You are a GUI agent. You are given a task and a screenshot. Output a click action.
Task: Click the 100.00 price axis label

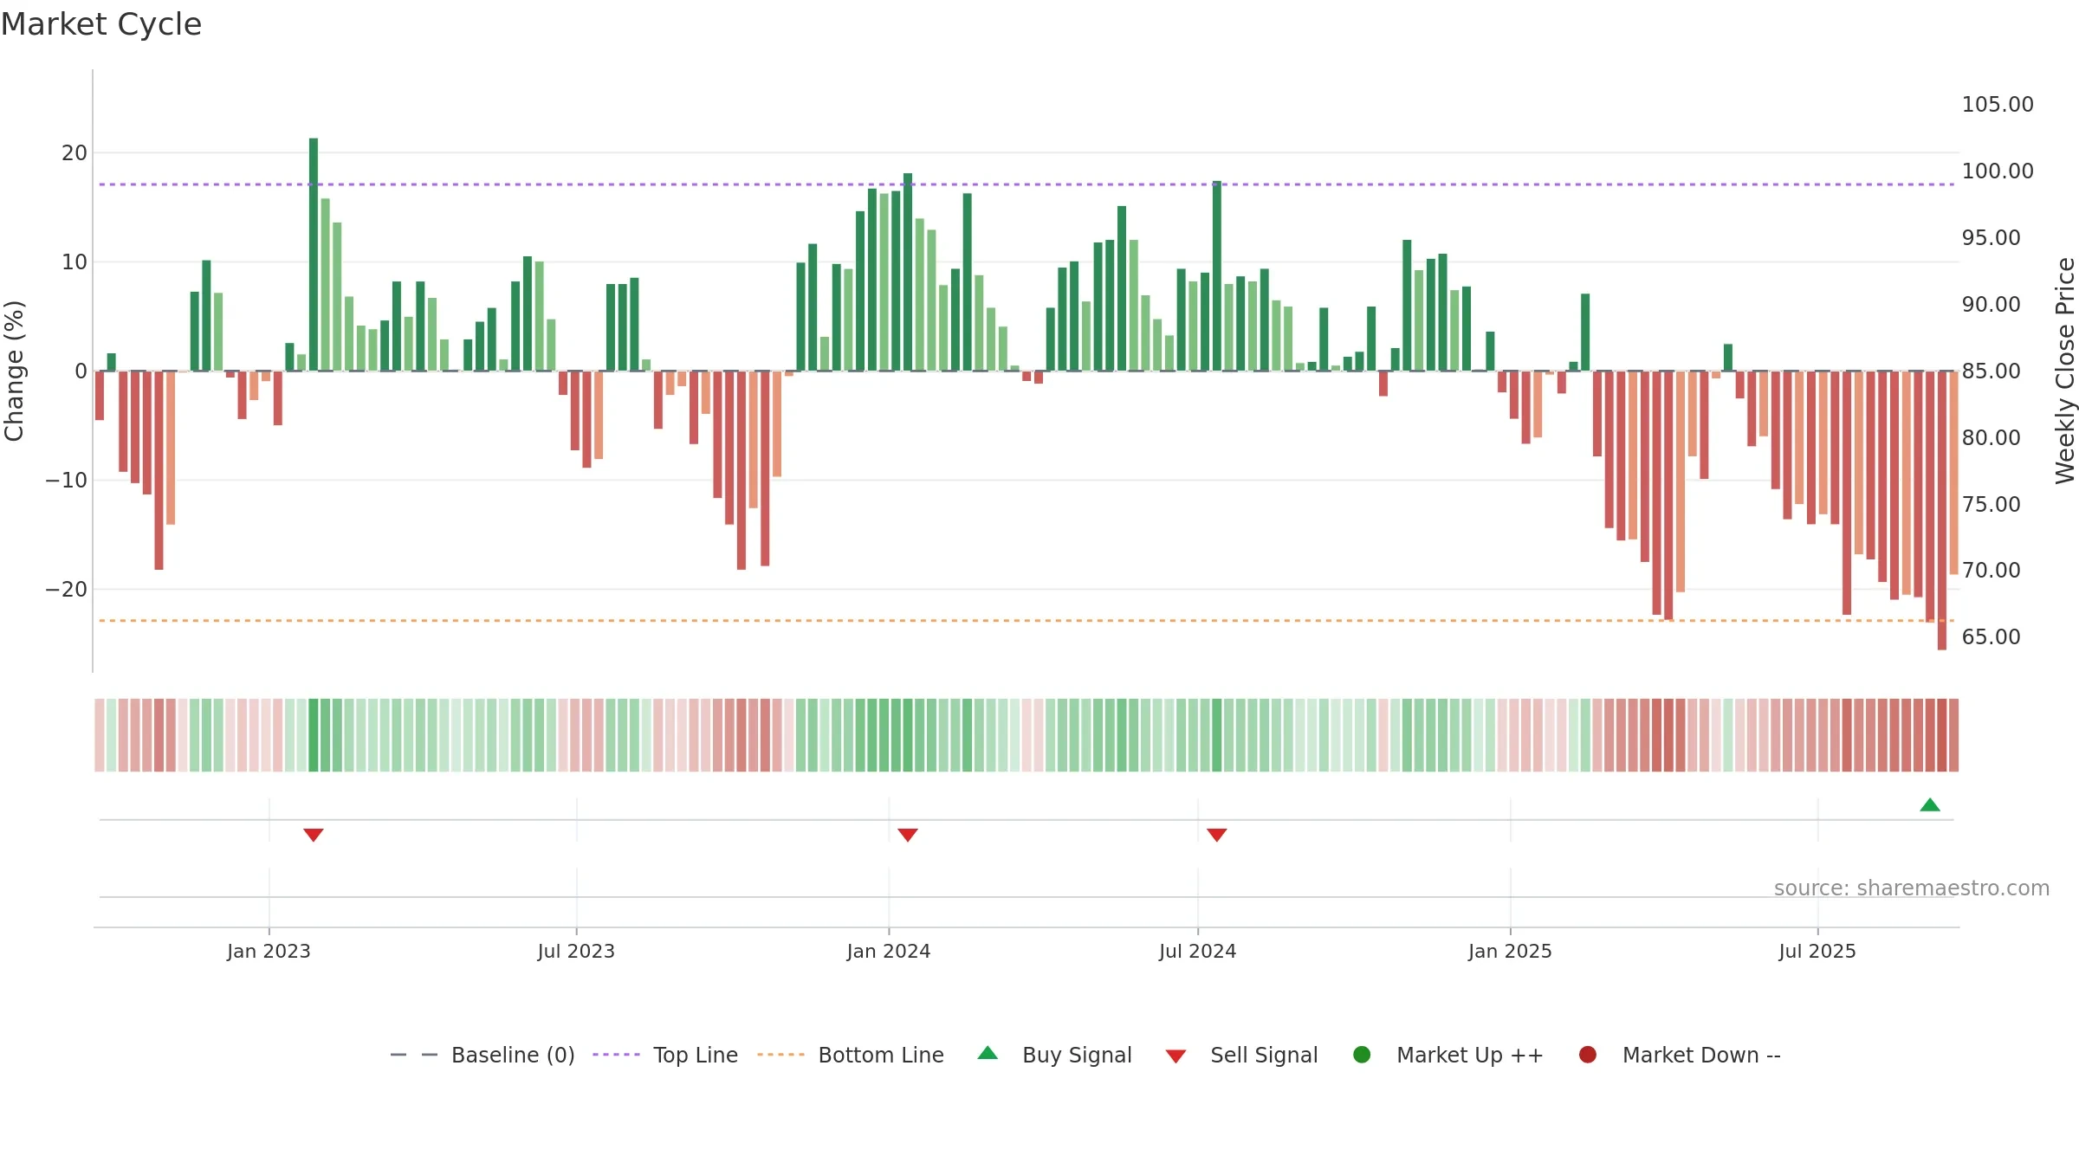tap(1998, 171)
